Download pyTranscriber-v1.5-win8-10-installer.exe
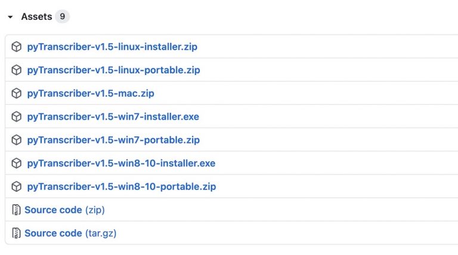The image size is (458, 255). 121,163
